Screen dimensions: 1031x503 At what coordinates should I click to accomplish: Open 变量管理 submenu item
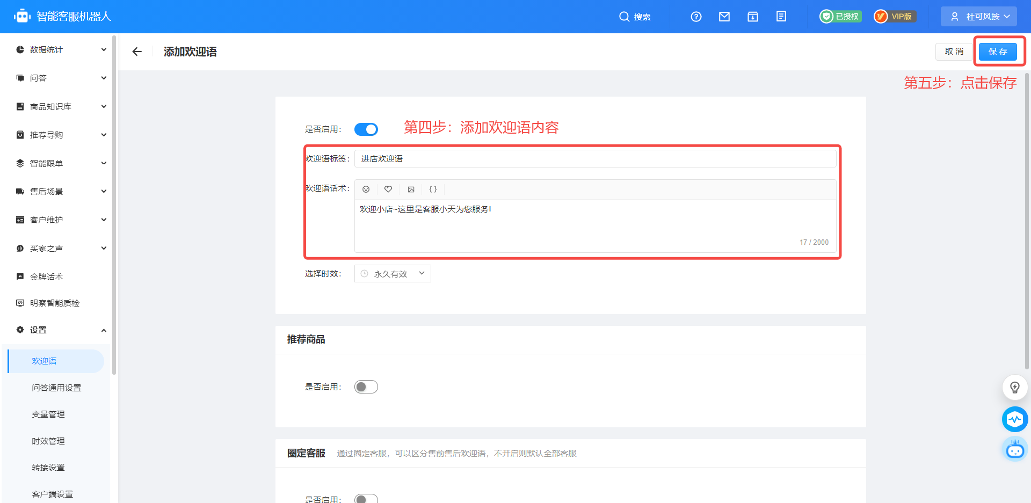[48, 414]
